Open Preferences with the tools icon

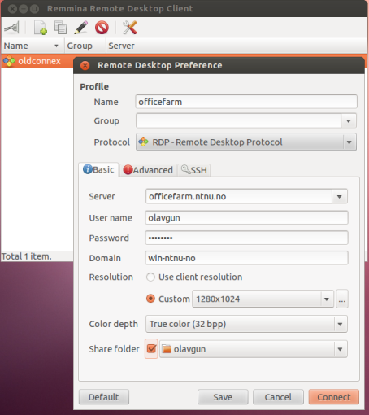[x=129, y=28]
